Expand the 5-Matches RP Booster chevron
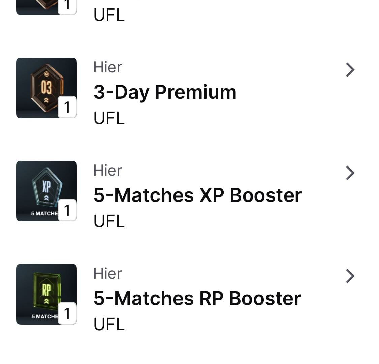 tap(350, 276)
